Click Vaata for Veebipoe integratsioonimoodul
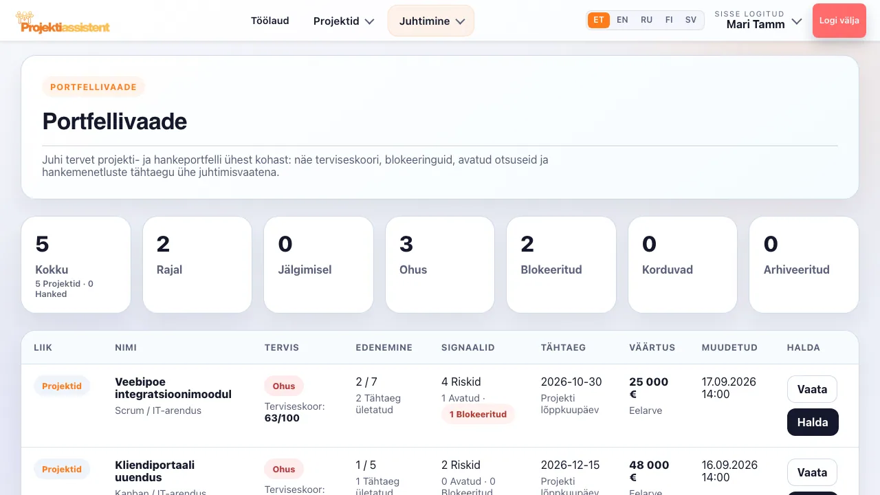Image resolution: width=880 pixels, height=495 pixels. 812,389
